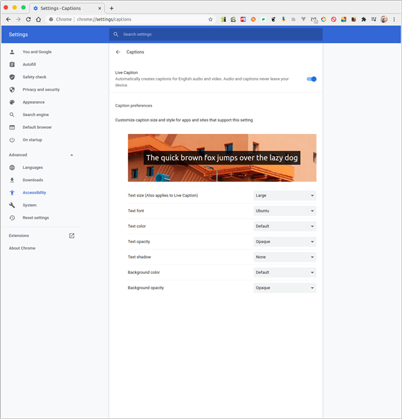402x419 pixels.
Task: Open the Text color dropdown
Action: [285, 226]
